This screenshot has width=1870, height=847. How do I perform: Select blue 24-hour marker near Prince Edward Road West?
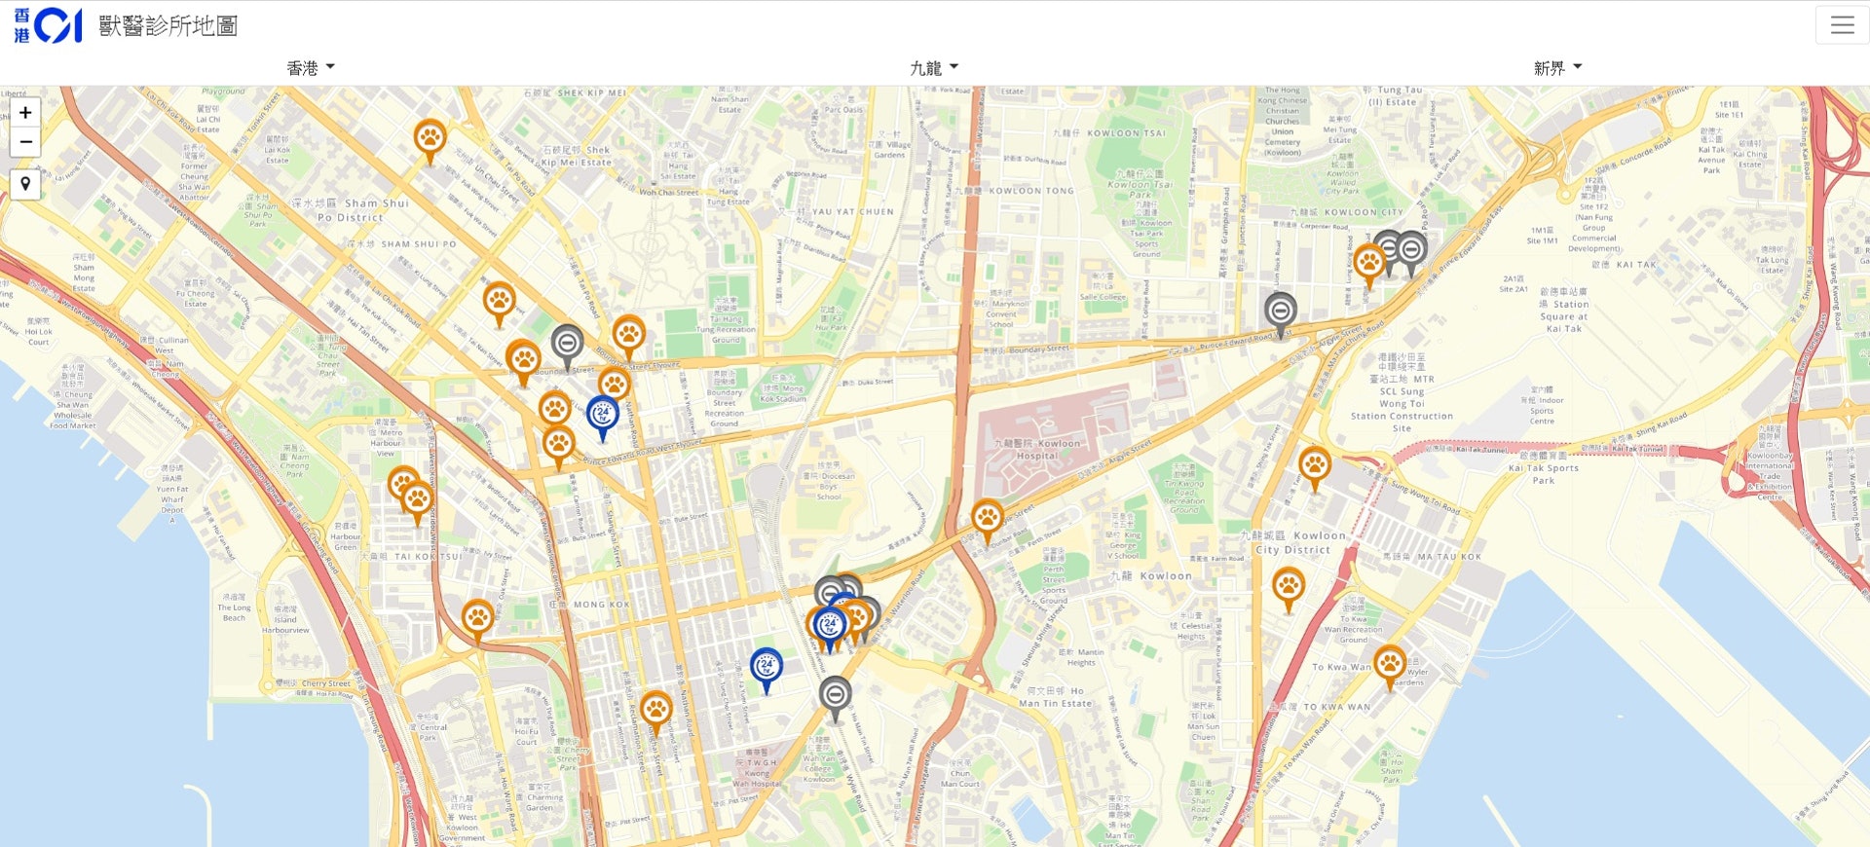click(x=602, y=414)
